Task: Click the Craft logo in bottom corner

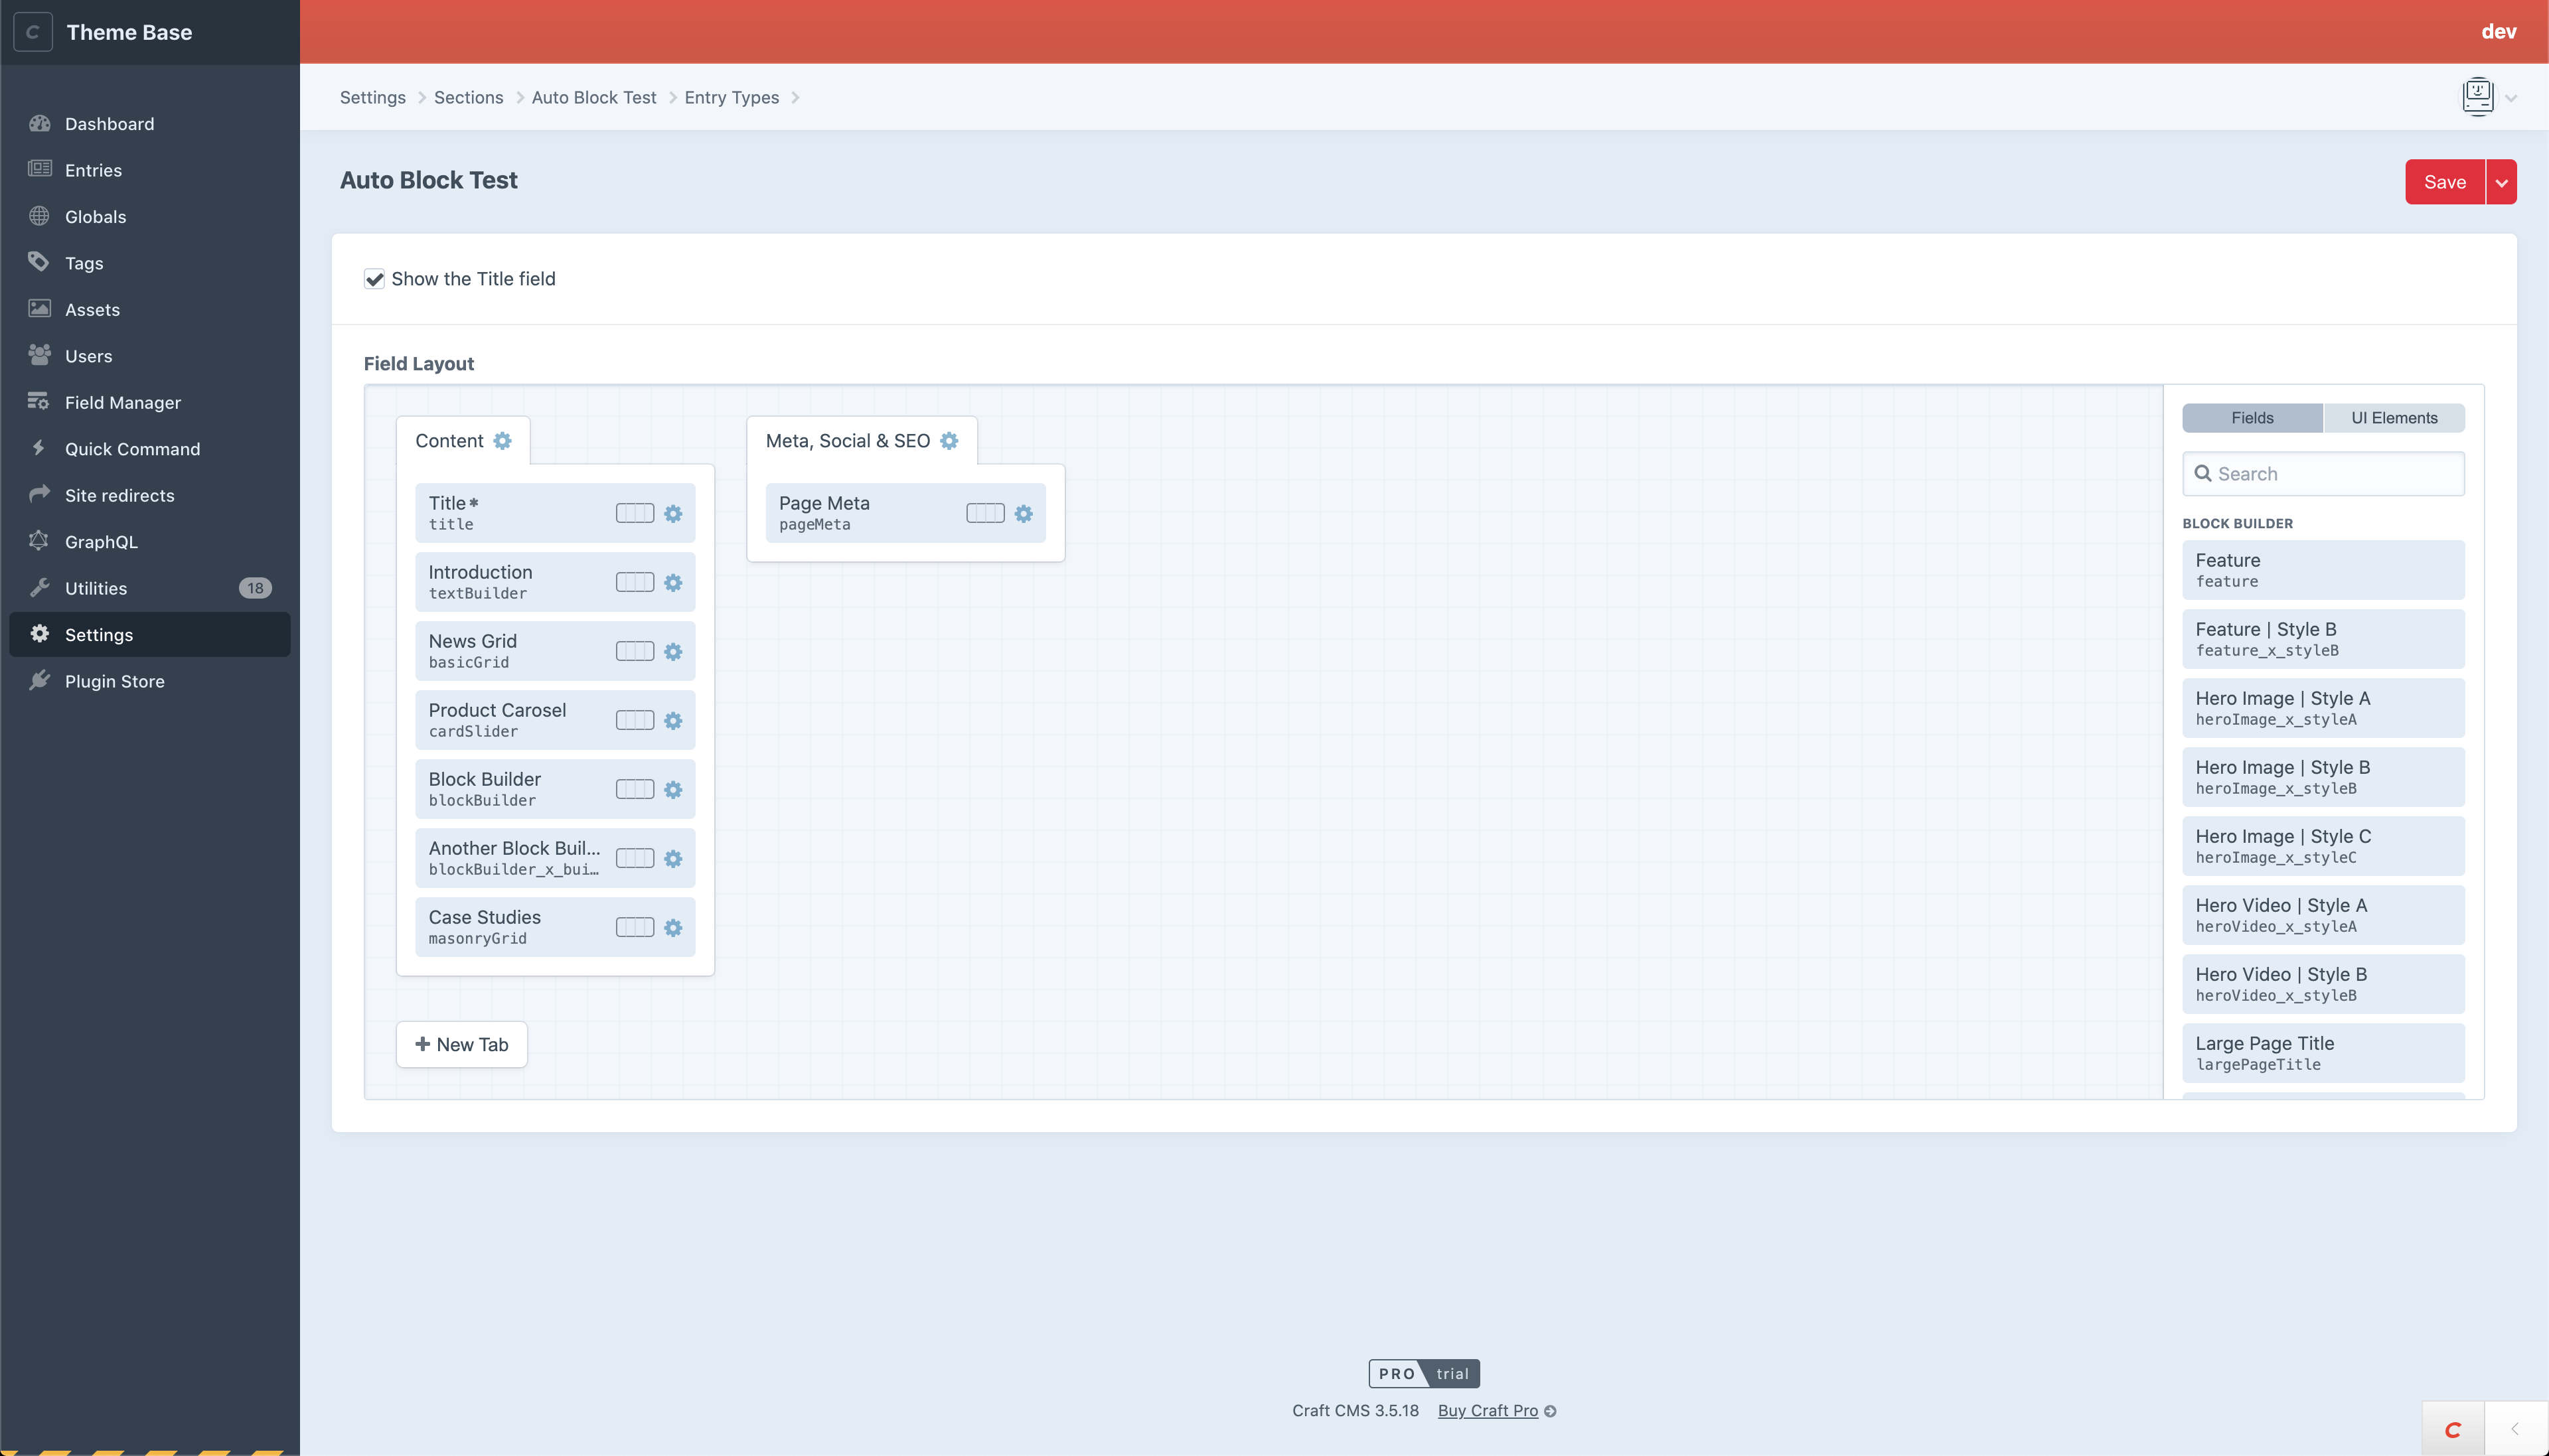Action: [x=2453, y=1429]
